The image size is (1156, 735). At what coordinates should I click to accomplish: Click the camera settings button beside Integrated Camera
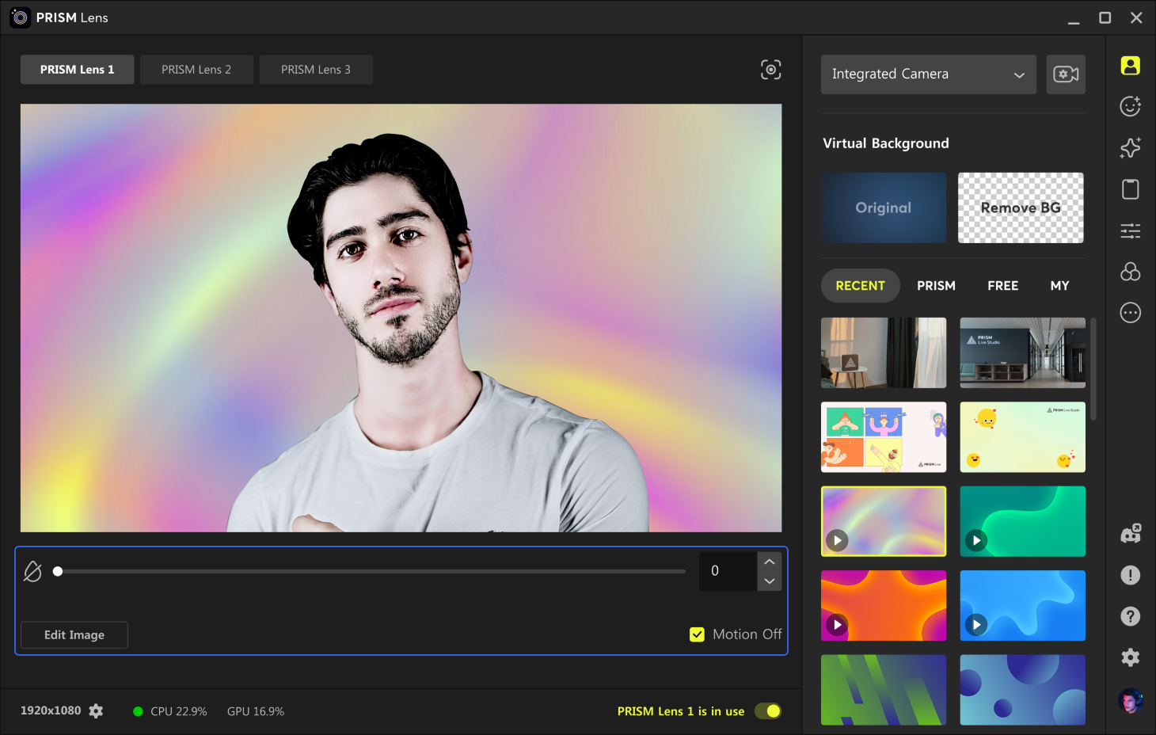(x=1066, y=74)
